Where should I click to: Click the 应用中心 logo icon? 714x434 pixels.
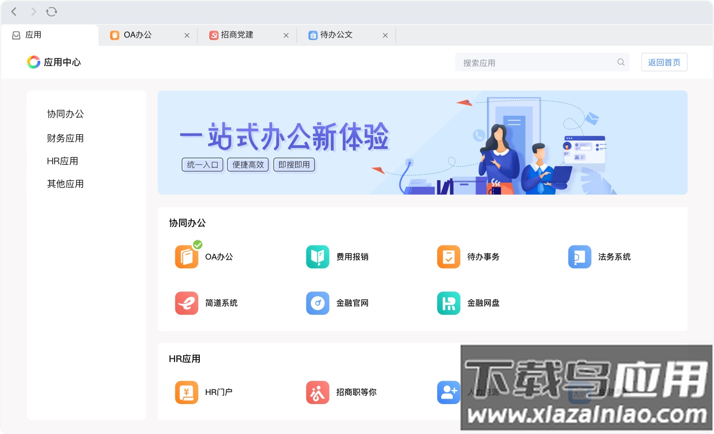click(x=33, y=62)
